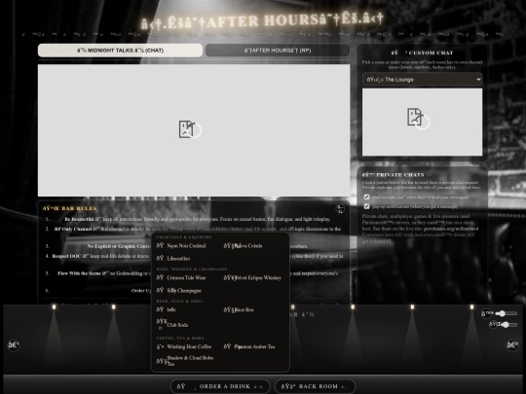Image resolution: width=526 pixels, height=394 pixels.
Task: Open the perchance.org live site link
Action: tap(451, 229)
